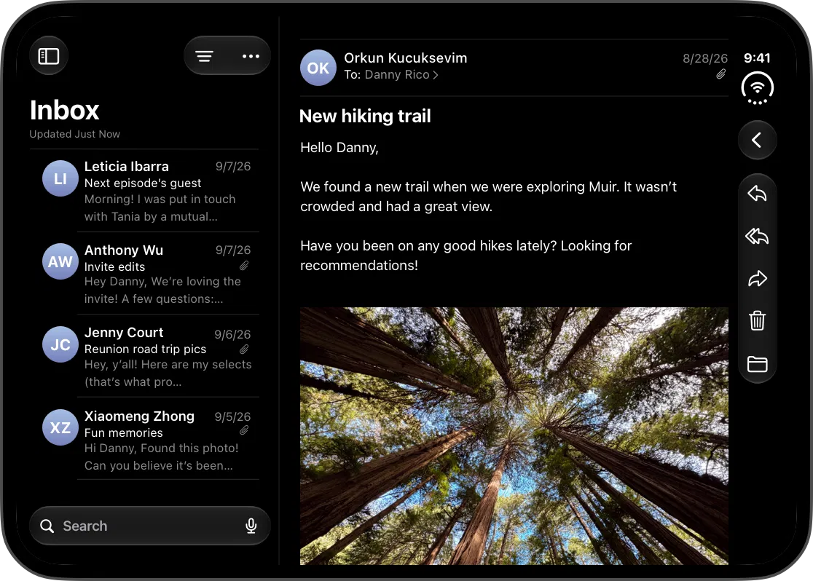This screenshot has width=813, height=581.
Task: Click preview 'Hey, y'all! Here are my selects'
Action: (168, 364)
